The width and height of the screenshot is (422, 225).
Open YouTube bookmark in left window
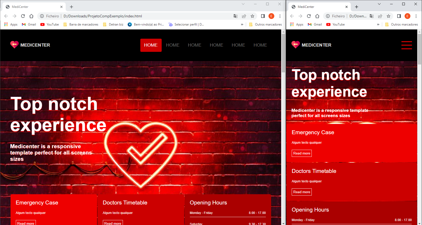pyautogui.click(x=50, y=24)
